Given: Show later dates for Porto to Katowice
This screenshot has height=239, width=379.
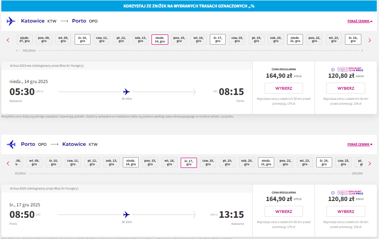Looking at the screenshot, I should pos(370,163).
